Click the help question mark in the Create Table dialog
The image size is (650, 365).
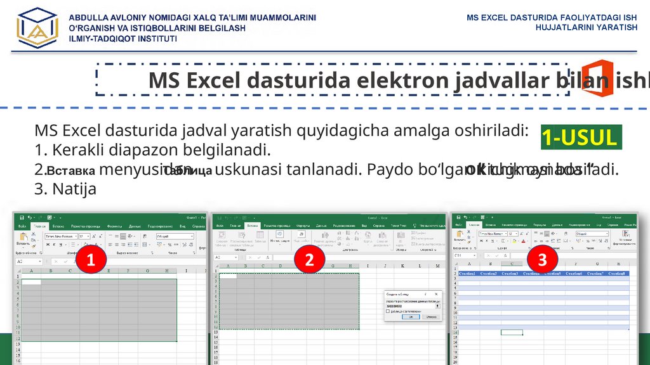tap(425, 294)
